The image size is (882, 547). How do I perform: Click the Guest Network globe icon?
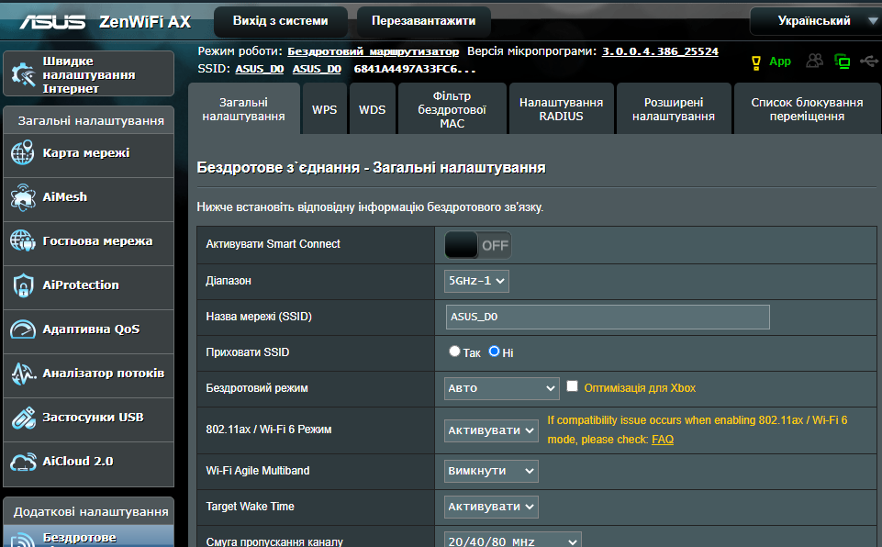23,240
